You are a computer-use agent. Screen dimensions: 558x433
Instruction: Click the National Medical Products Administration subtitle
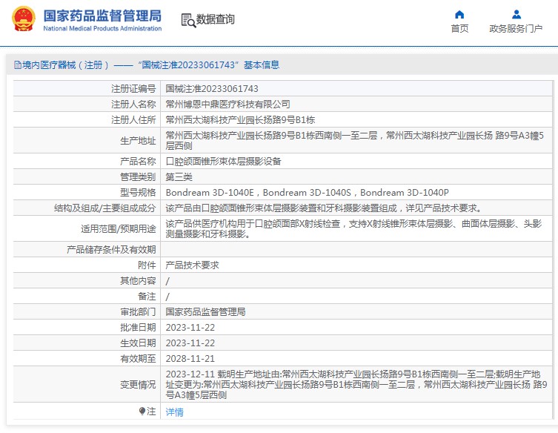pyautogui.click(x=102, y=29)
